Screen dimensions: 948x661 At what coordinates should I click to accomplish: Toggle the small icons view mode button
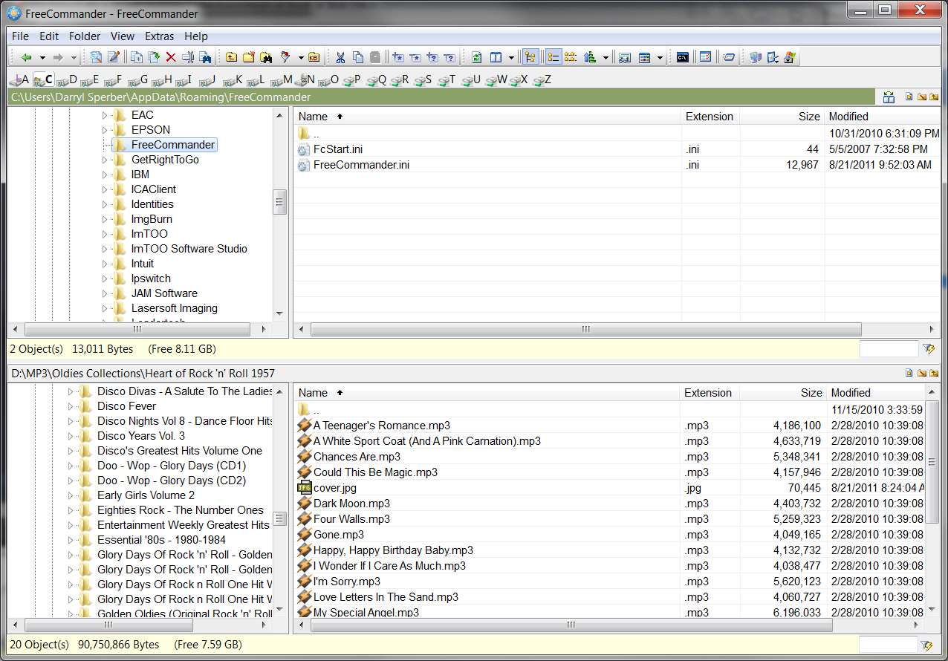point(571,57)
